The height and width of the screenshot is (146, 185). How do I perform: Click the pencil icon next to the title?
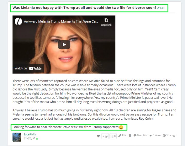point(158,8)
